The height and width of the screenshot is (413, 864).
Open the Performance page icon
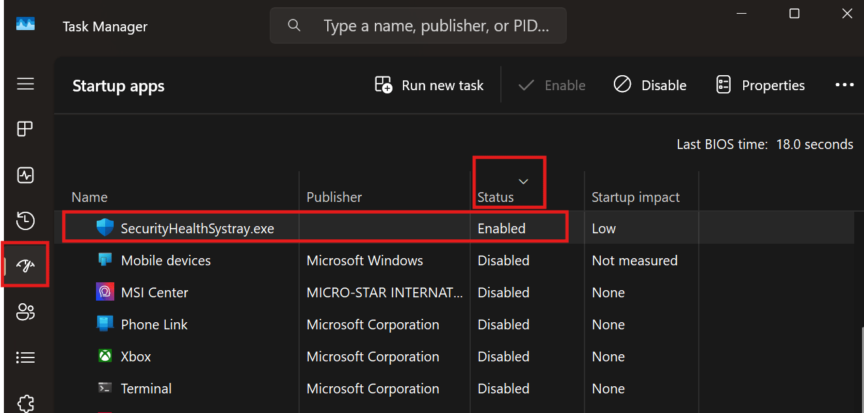coord(25,175)
